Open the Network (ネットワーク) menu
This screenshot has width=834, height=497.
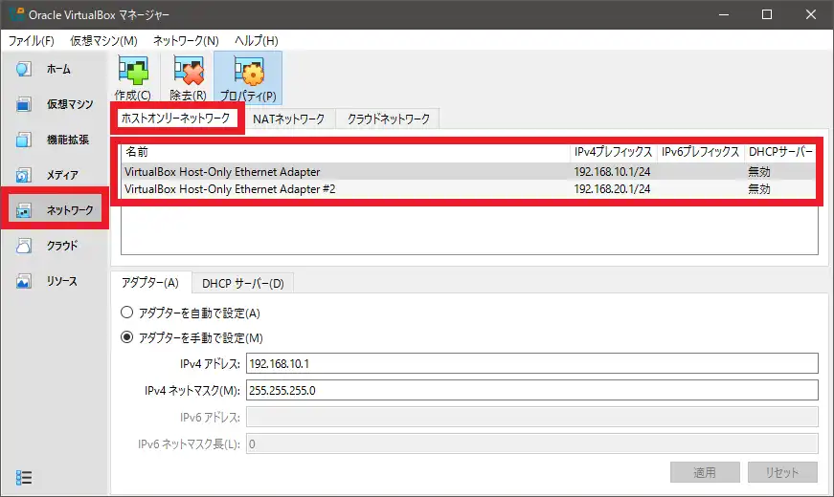(186, 41)
